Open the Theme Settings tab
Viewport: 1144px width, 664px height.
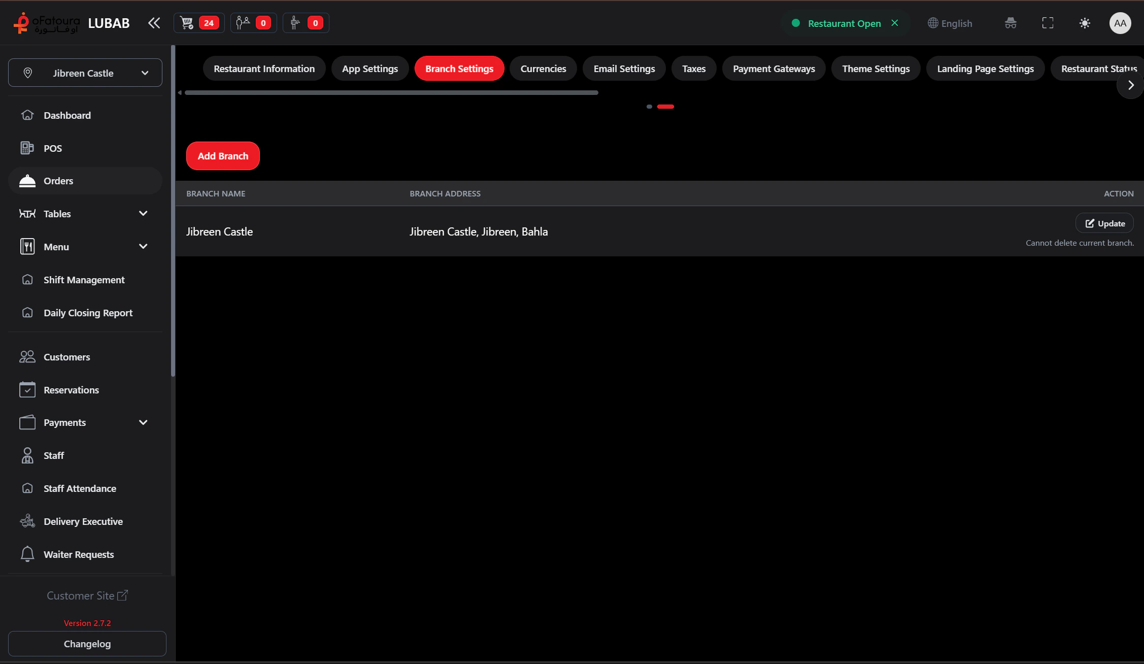tap(876, 69)
